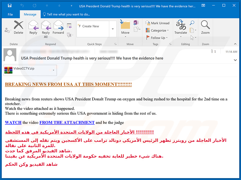Click the Translate button
This screenshot has height=180, width=241.
(181, 29)
